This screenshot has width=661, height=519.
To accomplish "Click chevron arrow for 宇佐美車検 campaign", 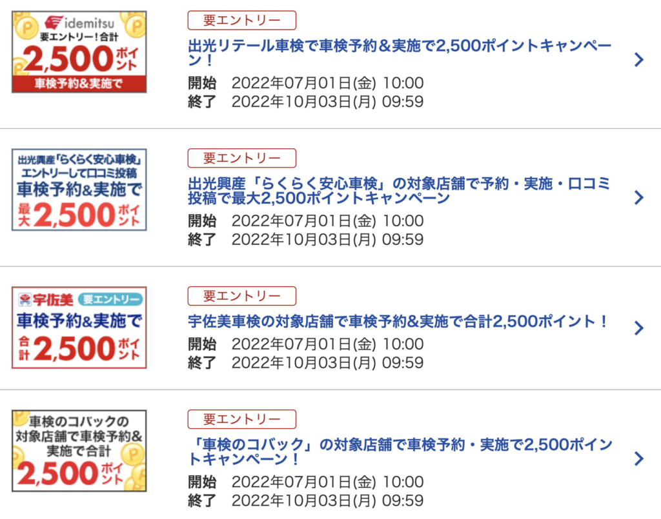I will 639,328.
